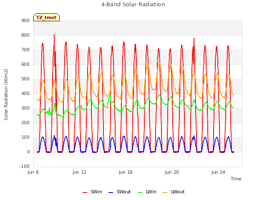Click the Jun 16 x-axis label

pos(126,172)
